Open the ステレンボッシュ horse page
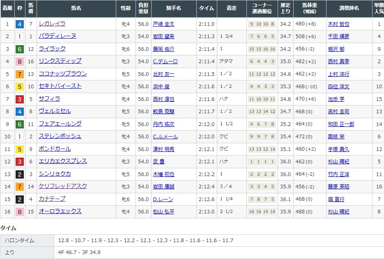 tap(60, 136)
